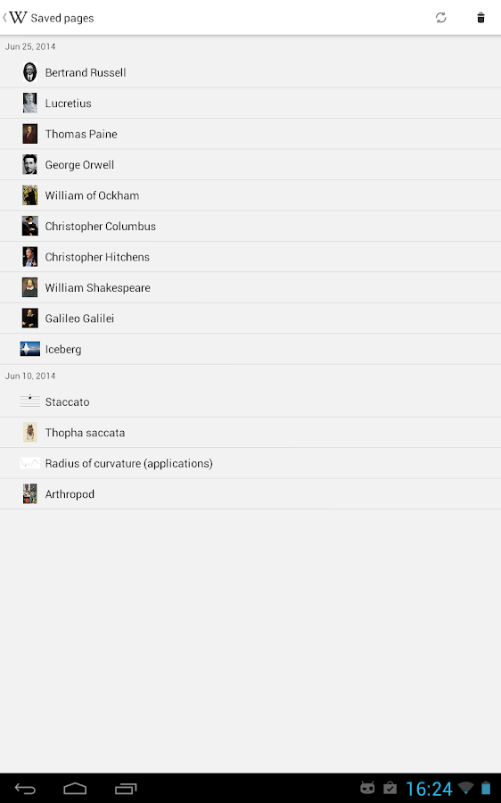Tap the refresh saved pages icon
Image resolution: width=501 pixels, height=803 pixels.
[x=440, y=18]
